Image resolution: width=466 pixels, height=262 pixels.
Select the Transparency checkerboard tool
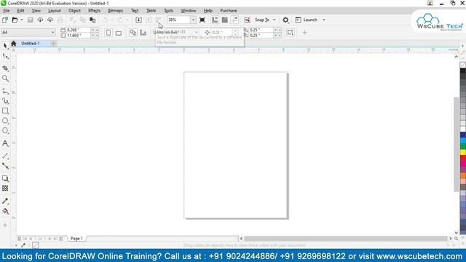click(5, 188)
